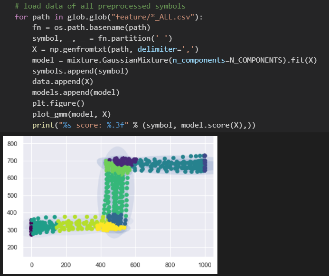Click N_COMPONENTS constant in code
329x276 pixels.
(256, 60)
